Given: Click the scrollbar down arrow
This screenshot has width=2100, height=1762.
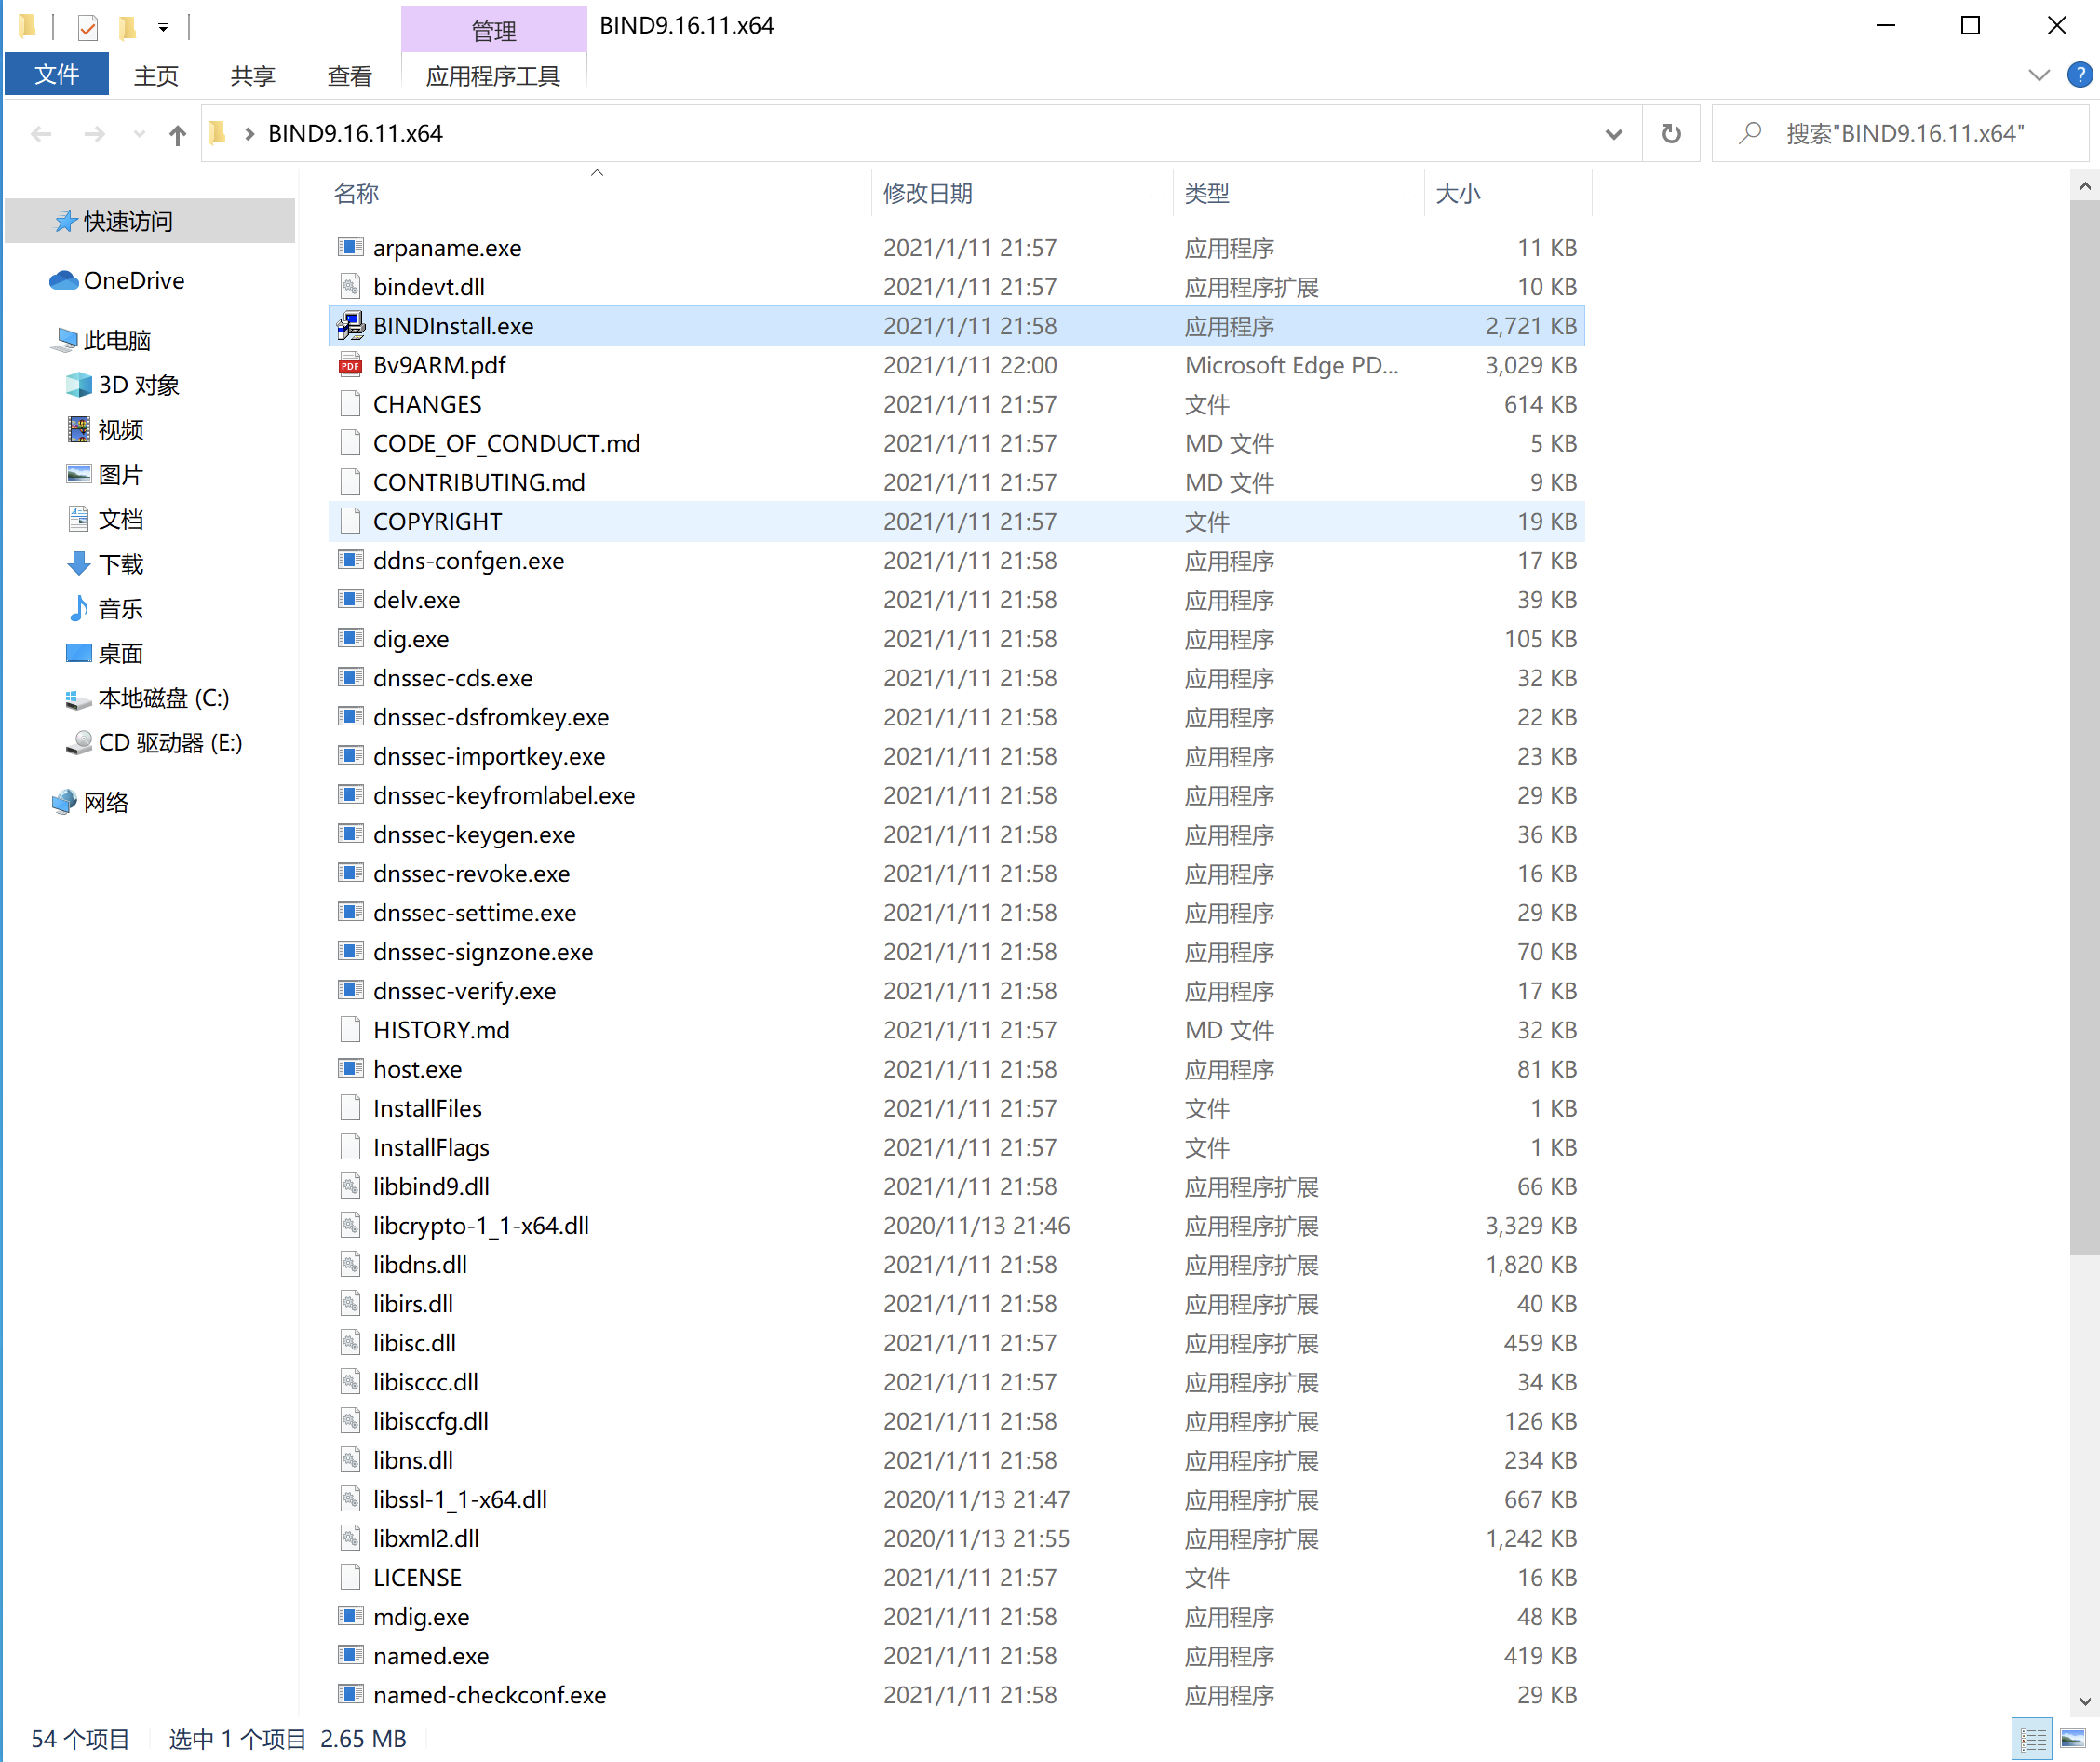Looking at the screenshot, I should coord(2084,1701).
